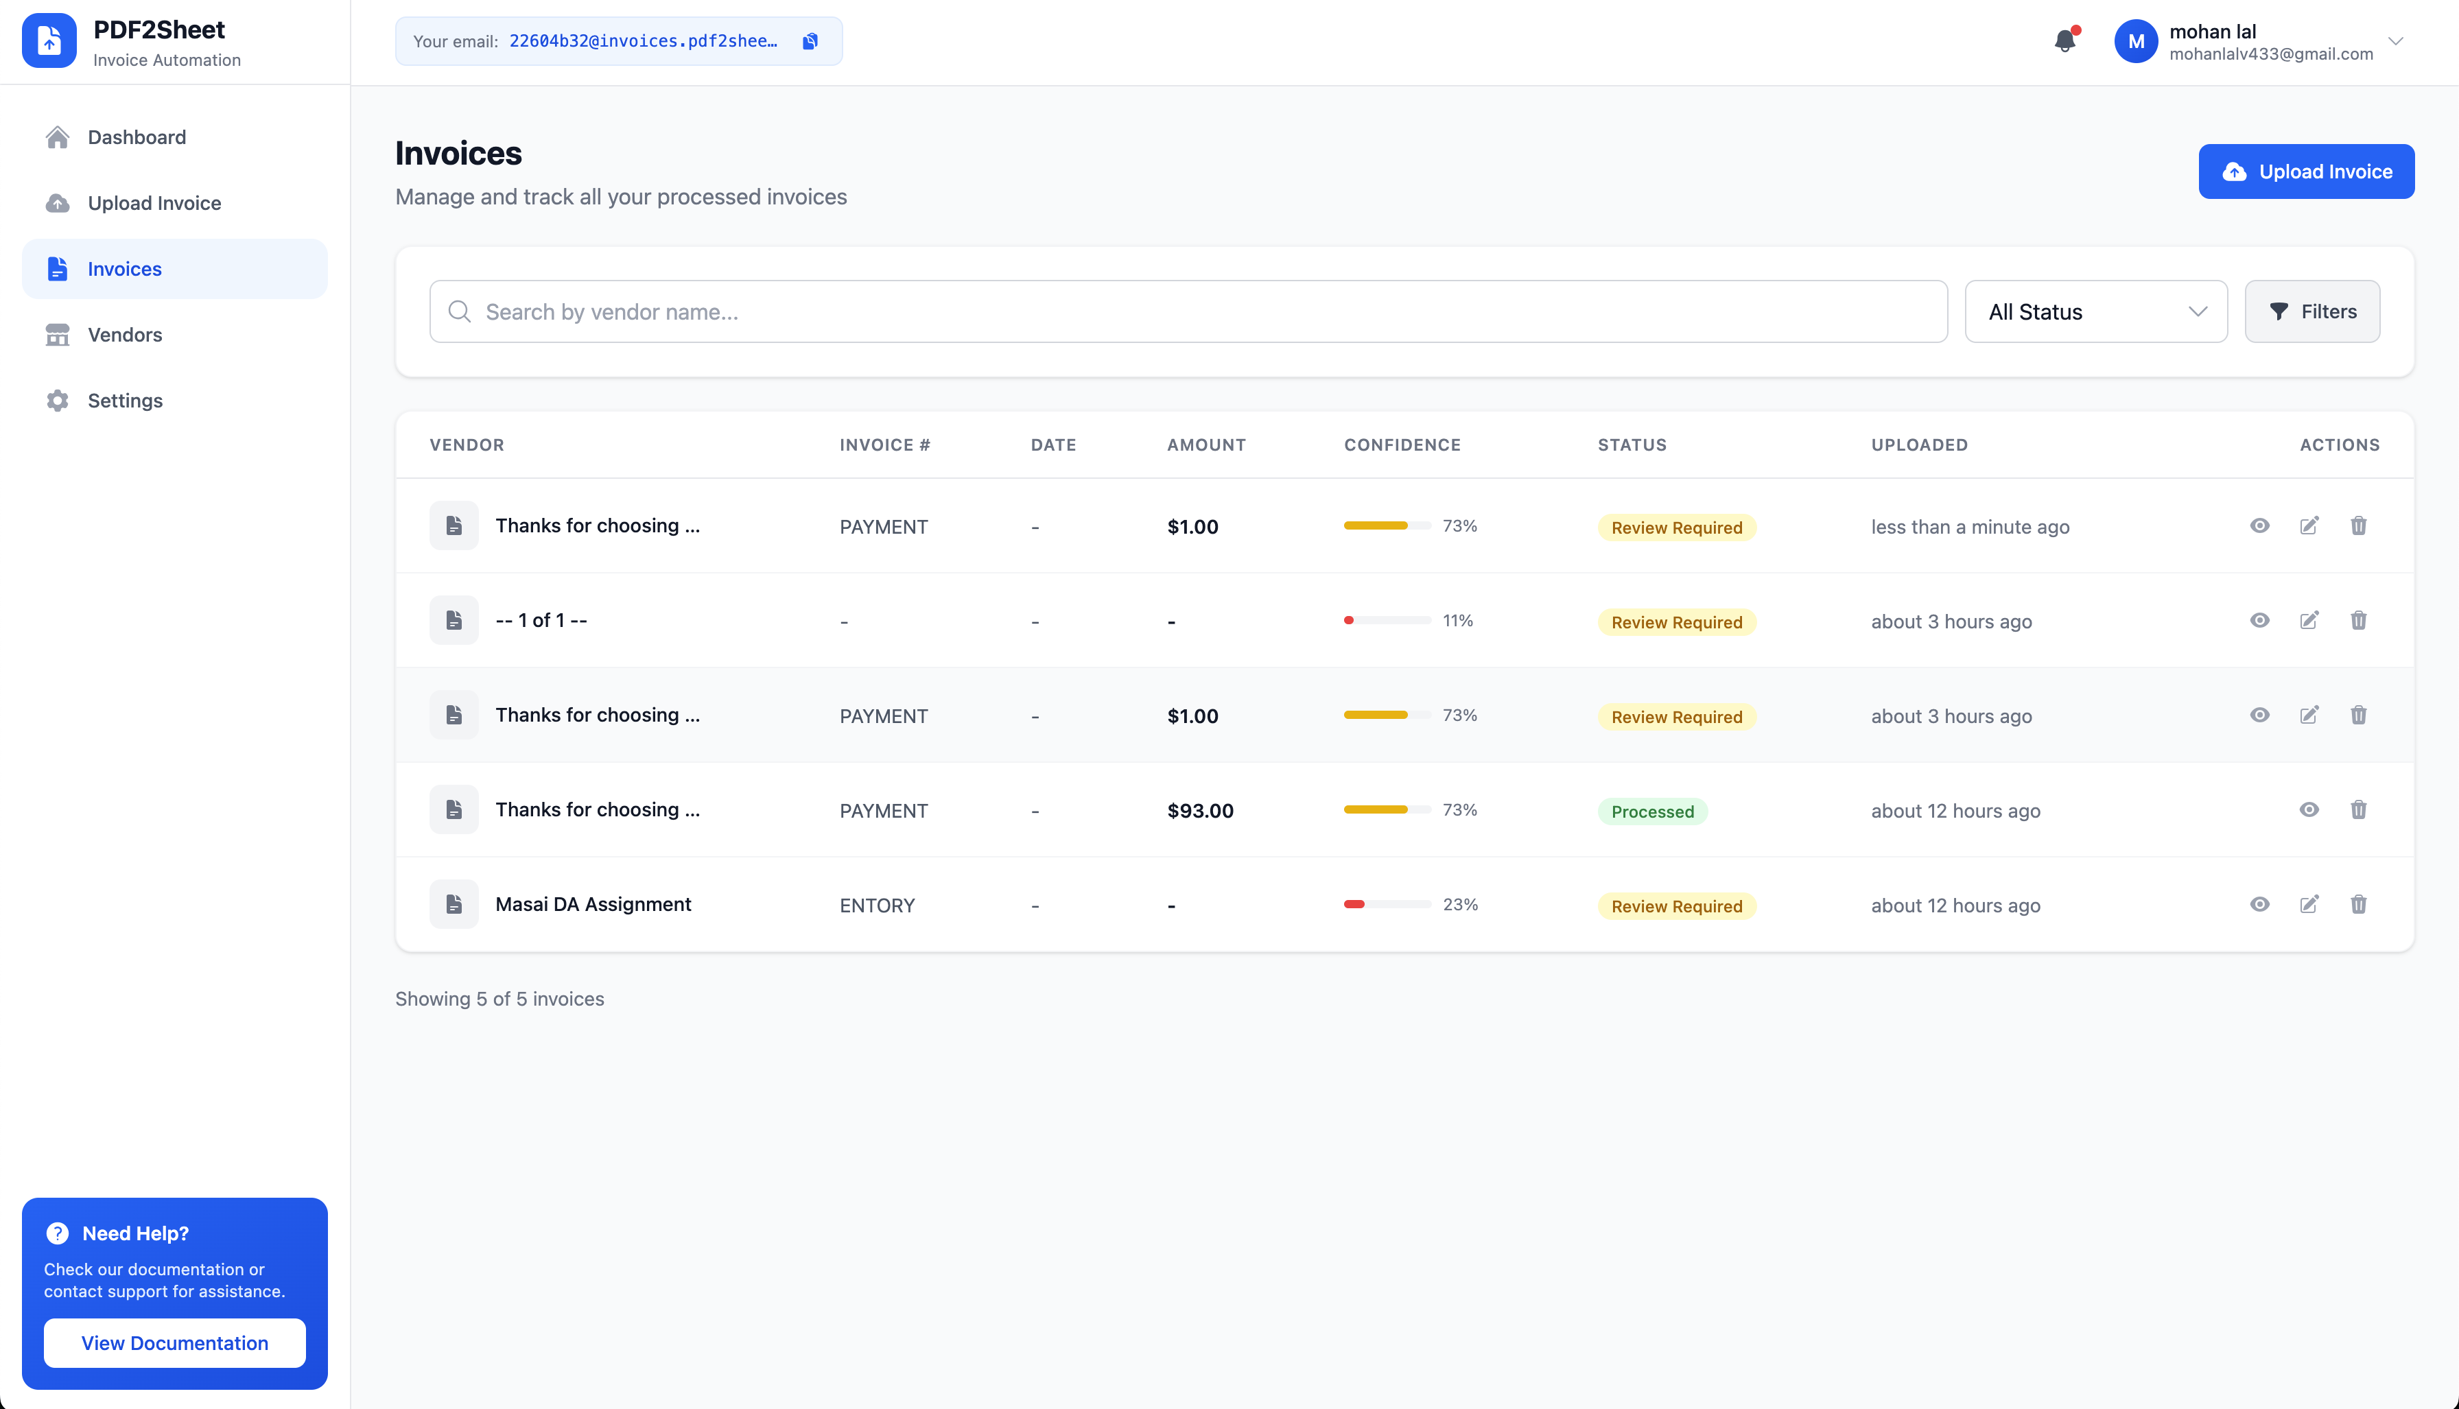View the $93.00 Processed invoice details
This screenshot has height=1409, width=2459.
[2309, 810]
